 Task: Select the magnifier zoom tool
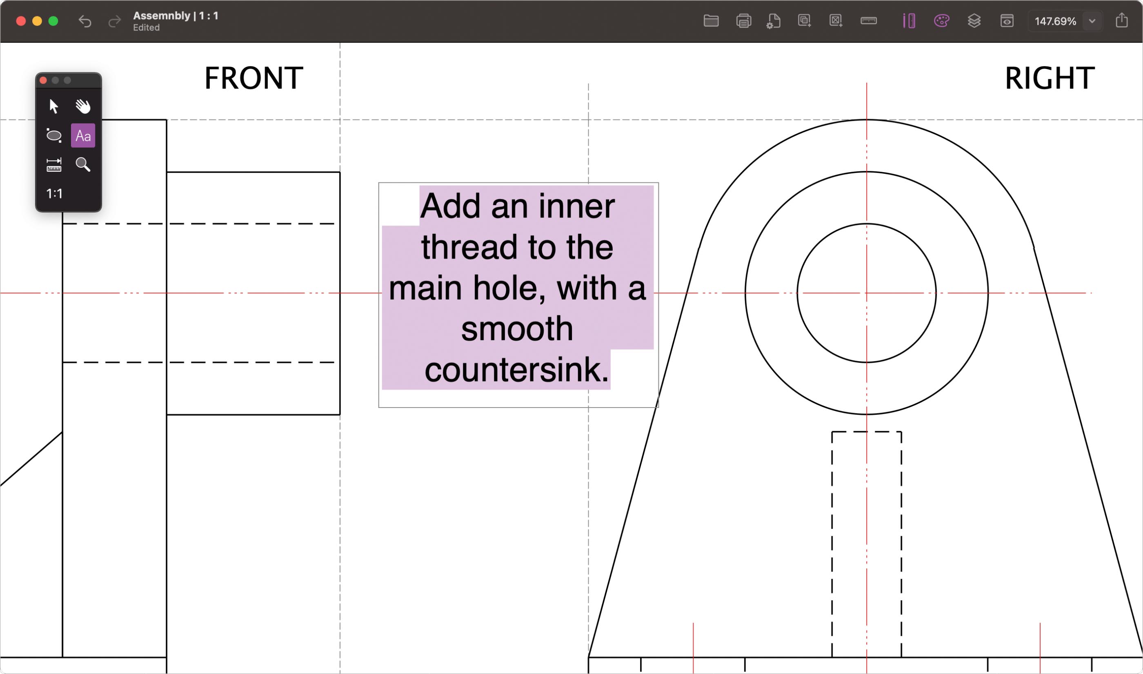tap(84, 165)
